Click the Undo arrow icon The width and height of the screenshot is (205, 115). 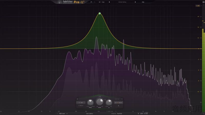(91, 2)
